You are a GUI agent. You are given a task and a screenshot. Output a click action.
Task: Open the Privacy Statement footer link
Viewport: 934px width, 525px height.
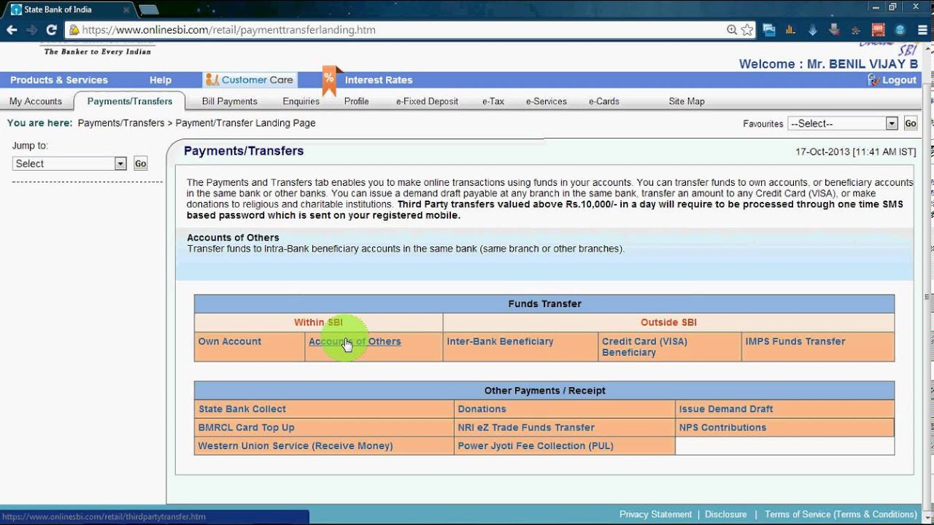[x=655, y=514]
